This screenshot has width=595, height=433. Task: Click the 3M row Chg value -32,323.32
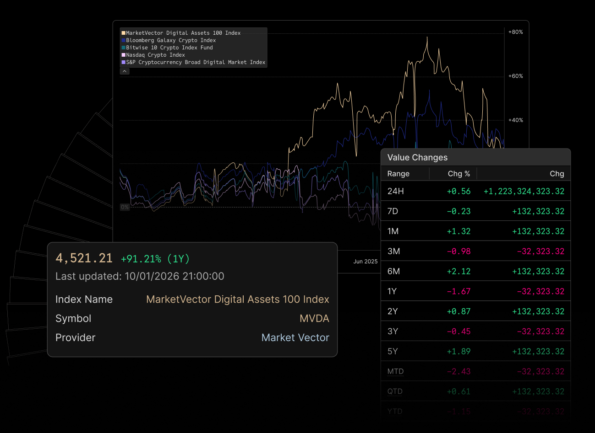(540, 251)
